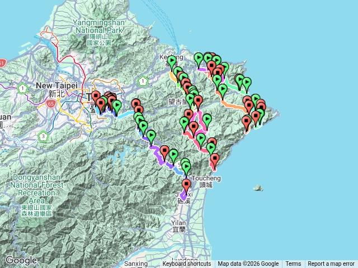Click the green start marker at Keelung
Viewport: 358px width, 268px height.
click(172, 62)
